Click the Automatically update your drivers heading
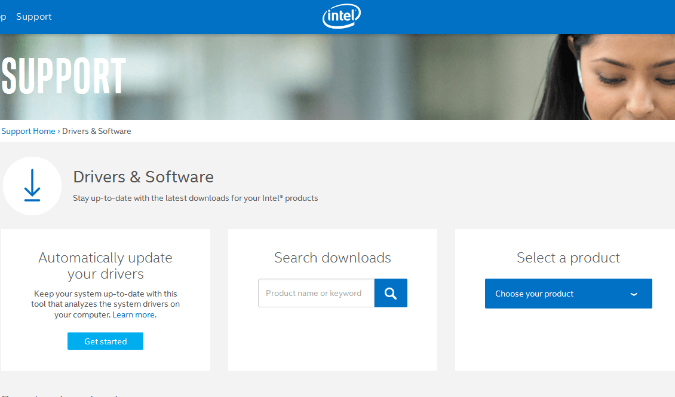The width and height of the screenshot is (675, 397). pos(106,265)
